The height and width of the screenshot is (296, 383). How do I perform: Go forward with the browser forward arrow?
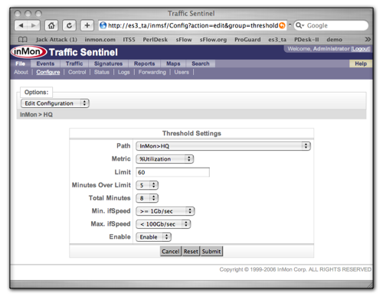(34, 25)
